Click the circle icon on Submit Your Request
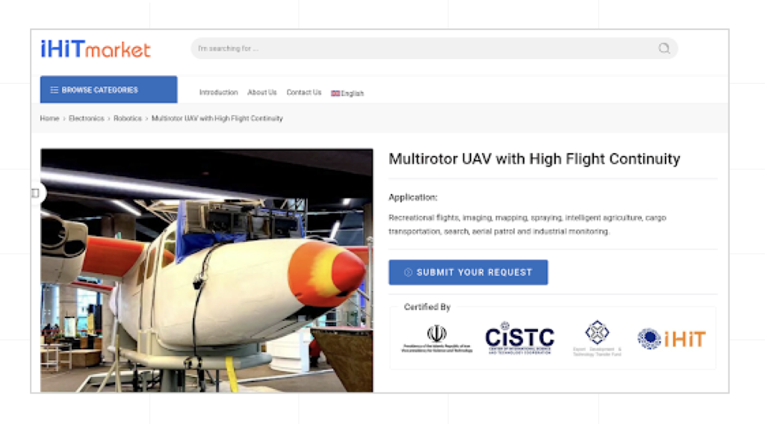Viewport: 765px width, 424px height. (x=409, y=272)
